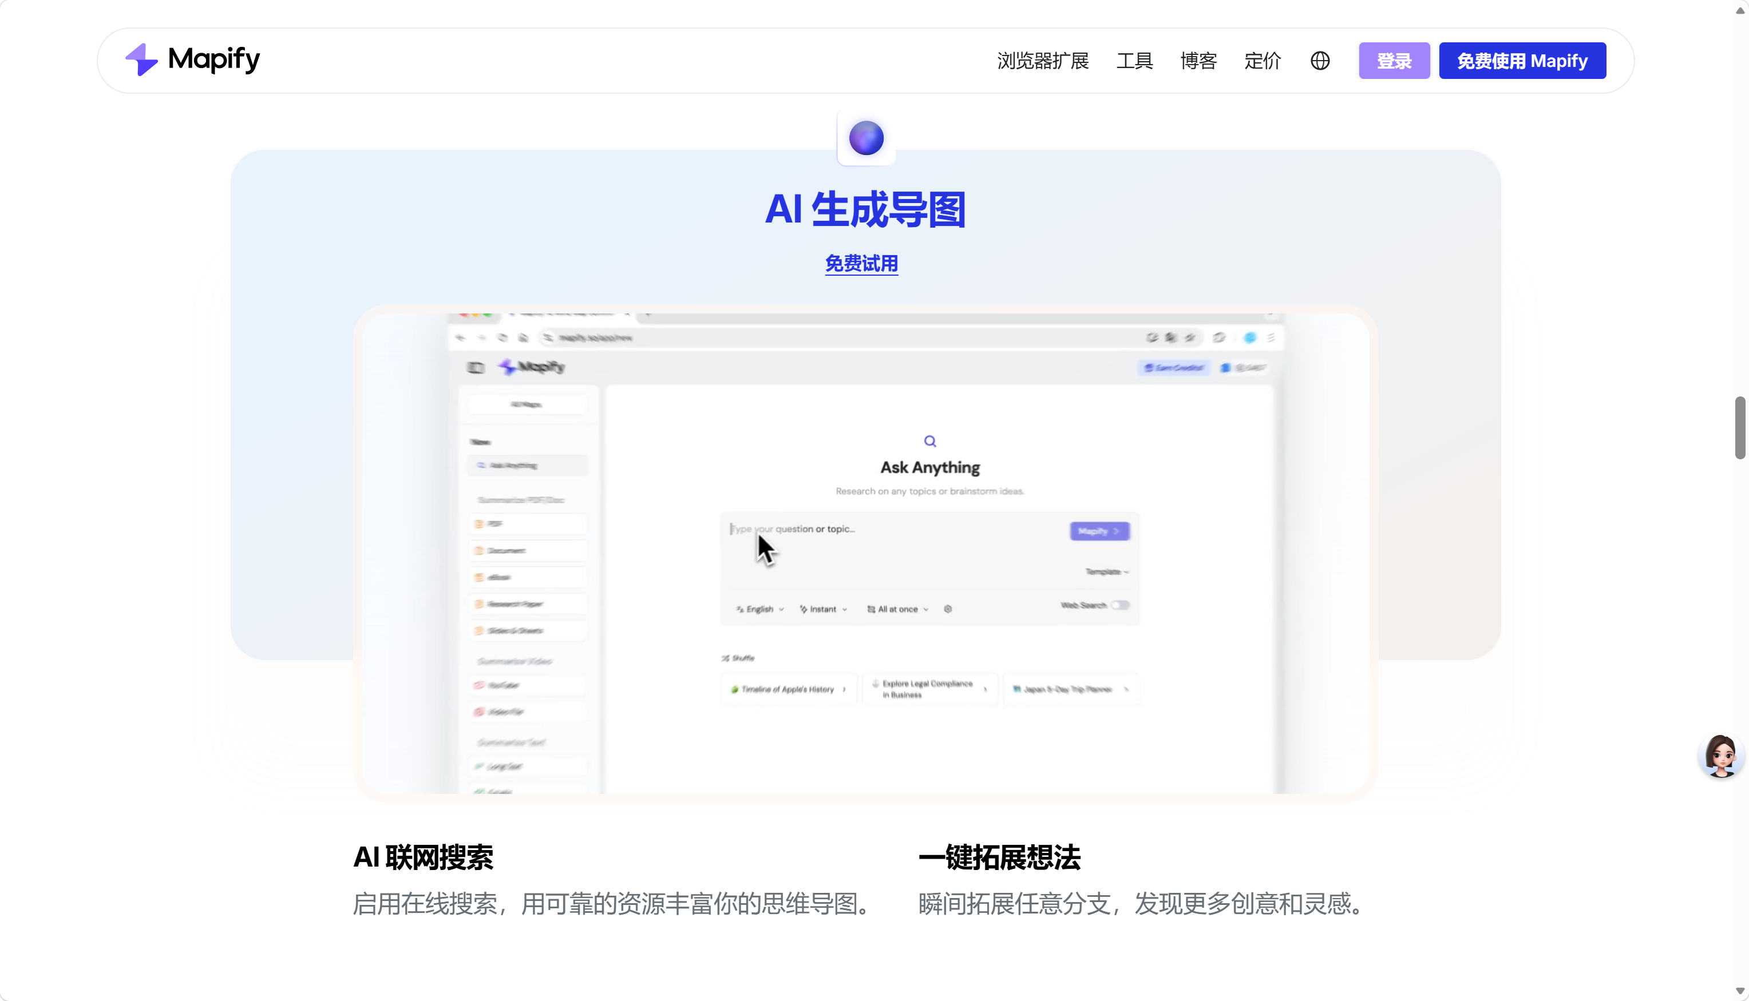Click the AI 生成导图 title
The width and height of the screenshot is (1749, 1001).
tap(865, 209)
